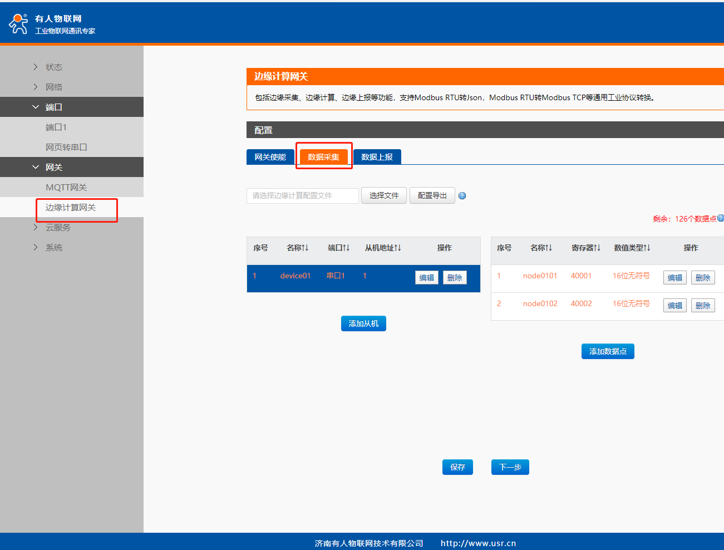
Task: Sort data points by 数值类型 column
Action: point(632,248)
